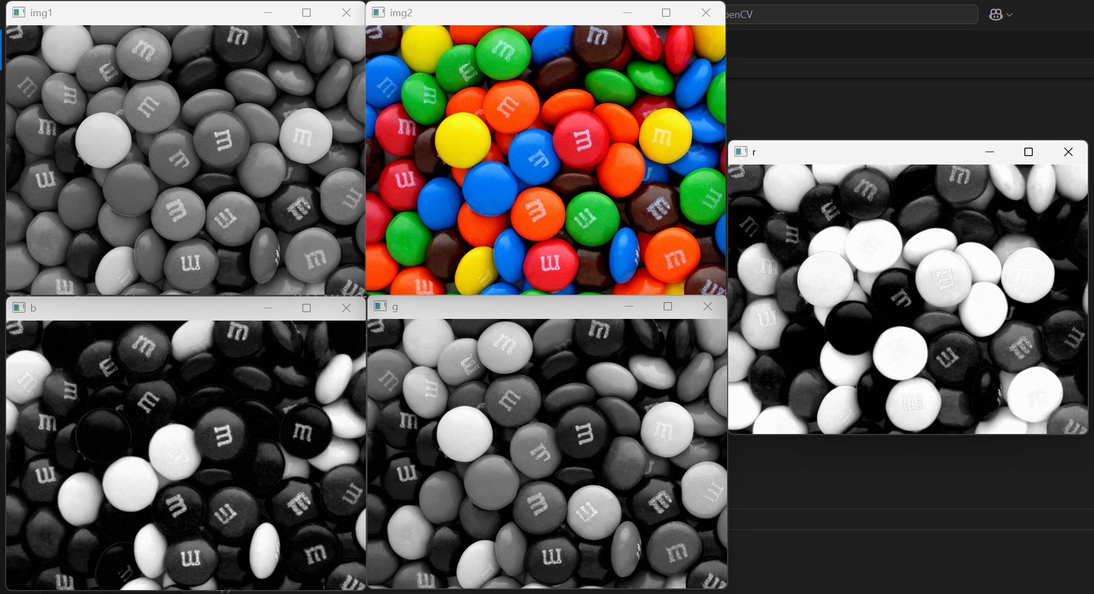1094x594 pixels.
Task: Click the b window app icon
Action: tap(19, 308)
